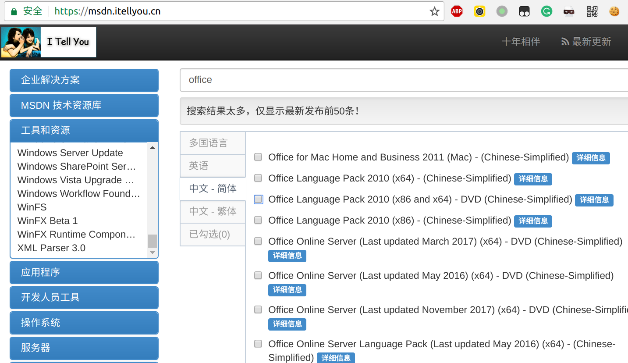Click the I Tell You logo

point(48,42)
